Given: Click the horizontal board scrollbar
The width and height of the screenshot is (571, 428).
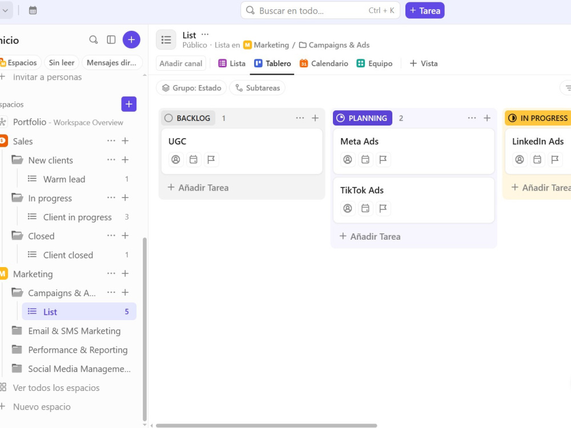Looking at the screenshot, I should click(x=266, y=425).
